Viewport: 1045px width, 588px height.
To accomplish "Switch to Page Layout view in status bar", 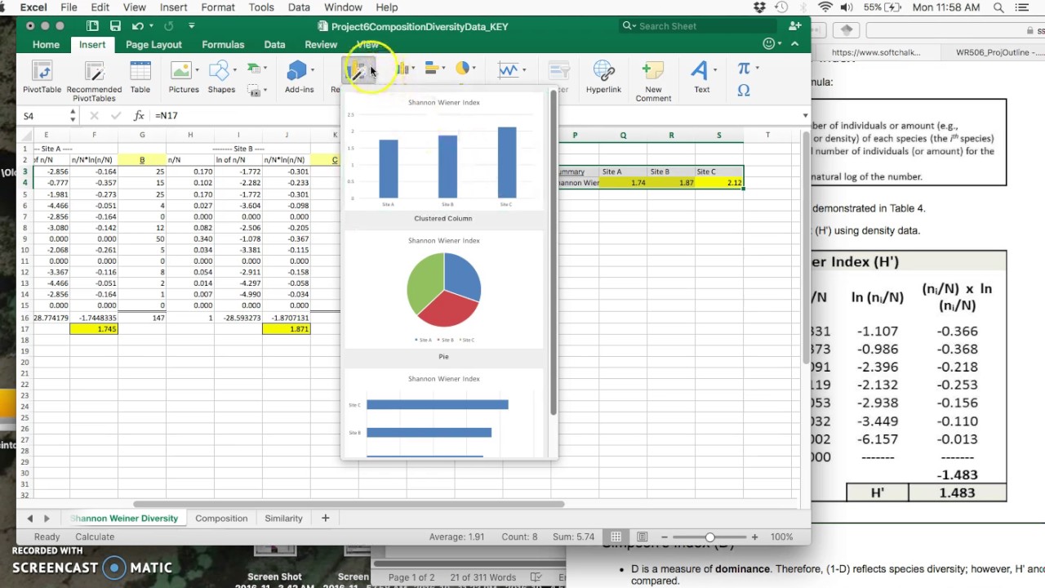I will point(643,537).
